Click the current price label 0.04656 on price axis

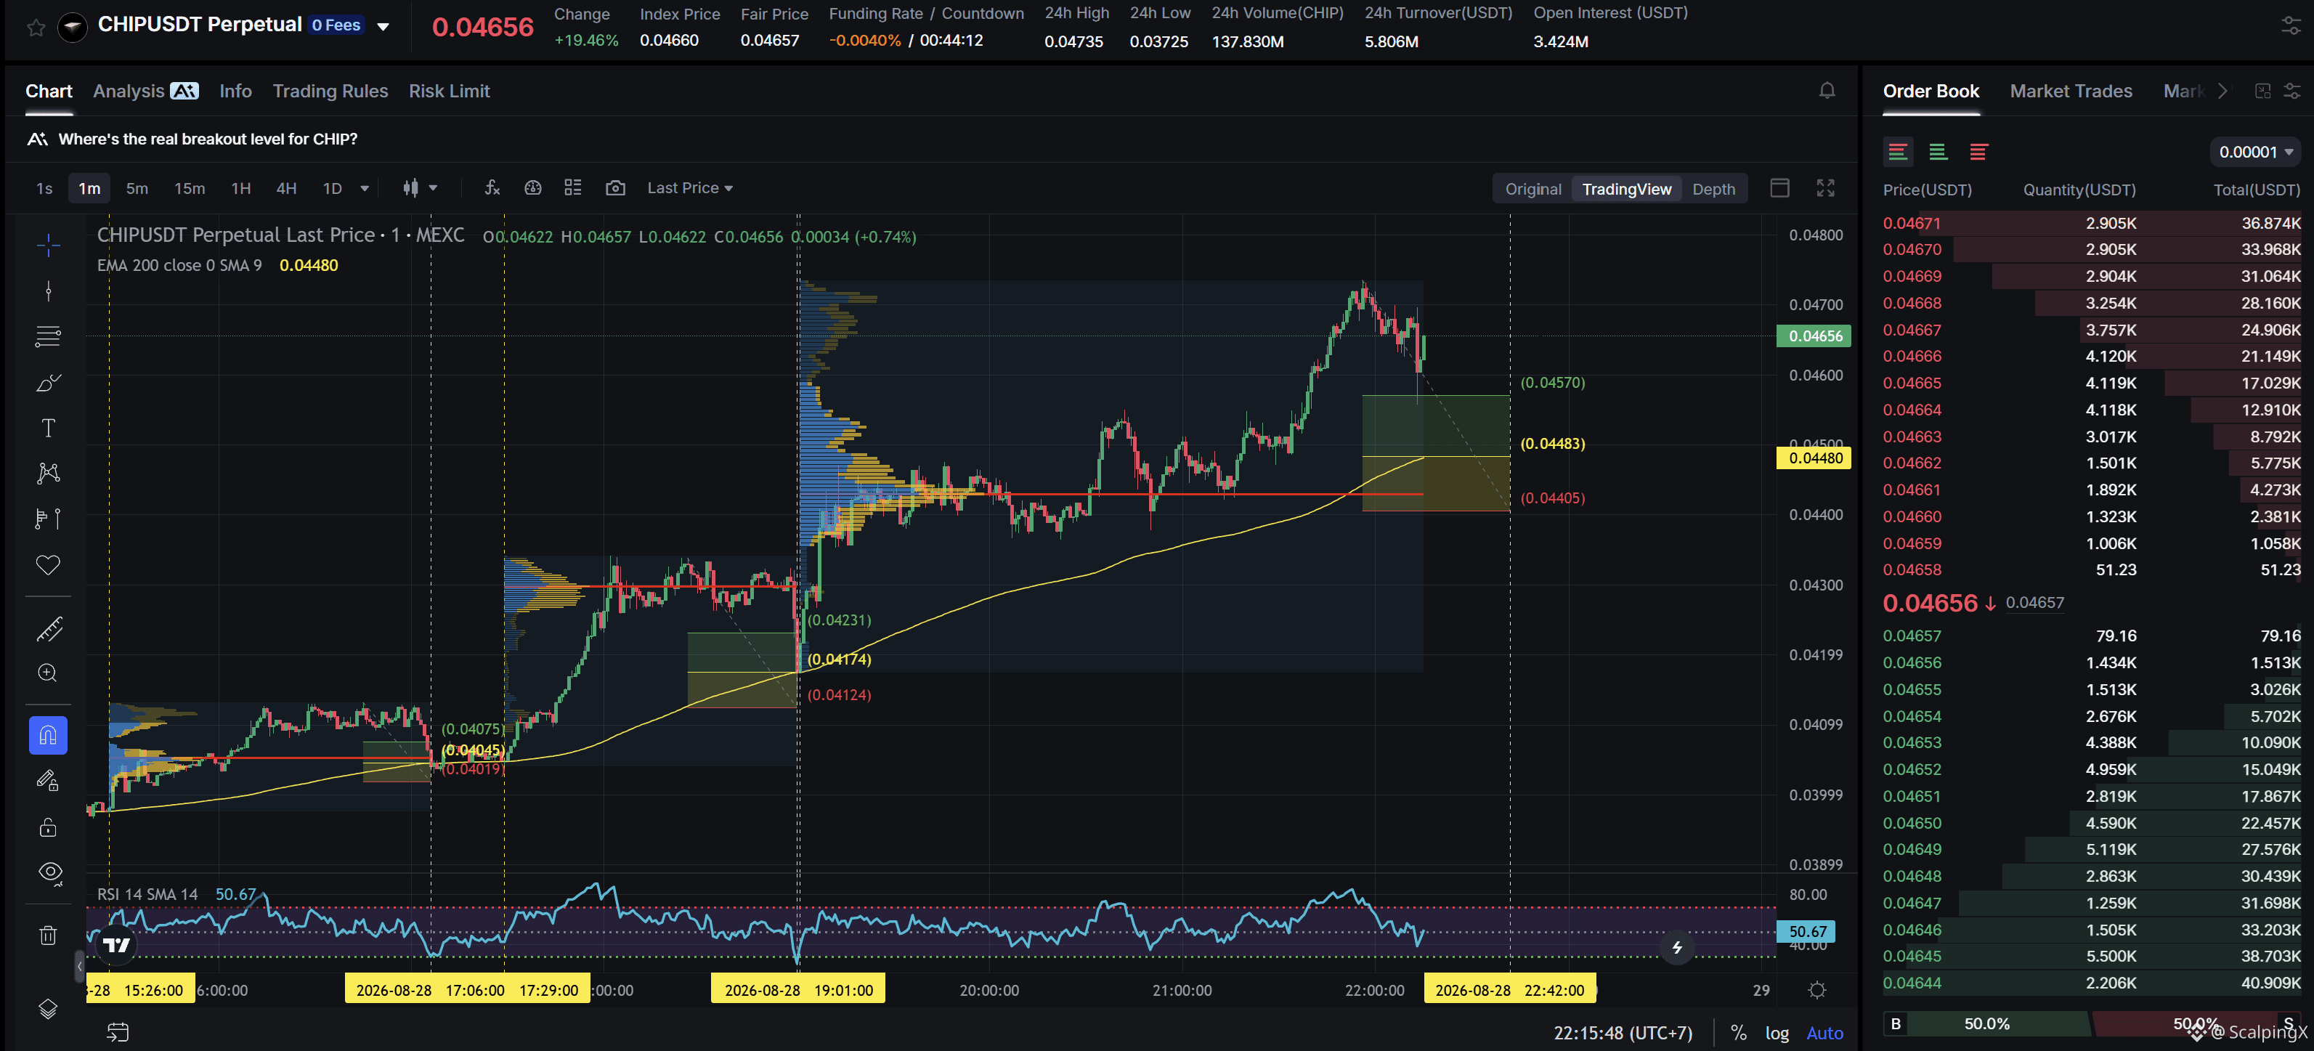tap(1814, 336)
